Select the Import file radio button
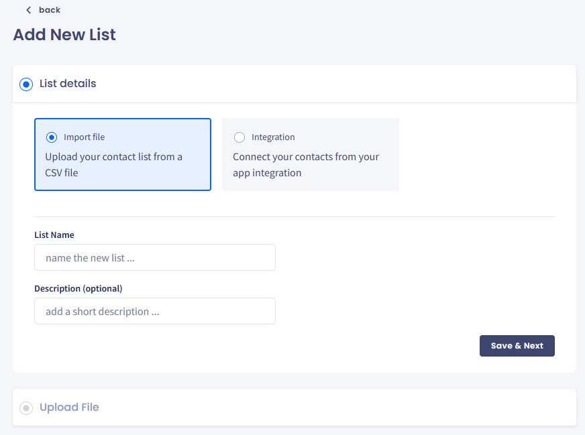 click(x=52, y=137)
